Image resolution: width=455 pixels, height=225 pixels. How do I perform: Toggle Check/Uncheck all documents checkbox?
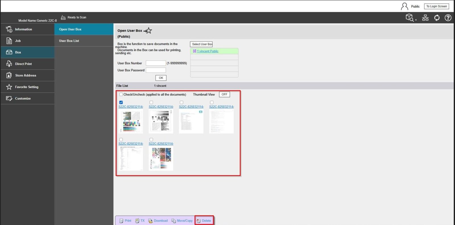(121, 94)
